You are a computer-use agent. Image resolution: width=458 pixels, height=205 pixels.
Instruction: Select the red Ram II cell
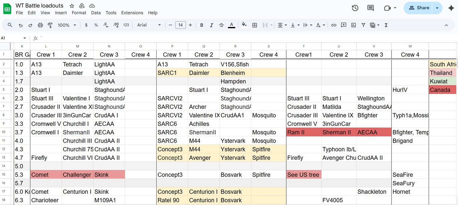click(304, 132)
